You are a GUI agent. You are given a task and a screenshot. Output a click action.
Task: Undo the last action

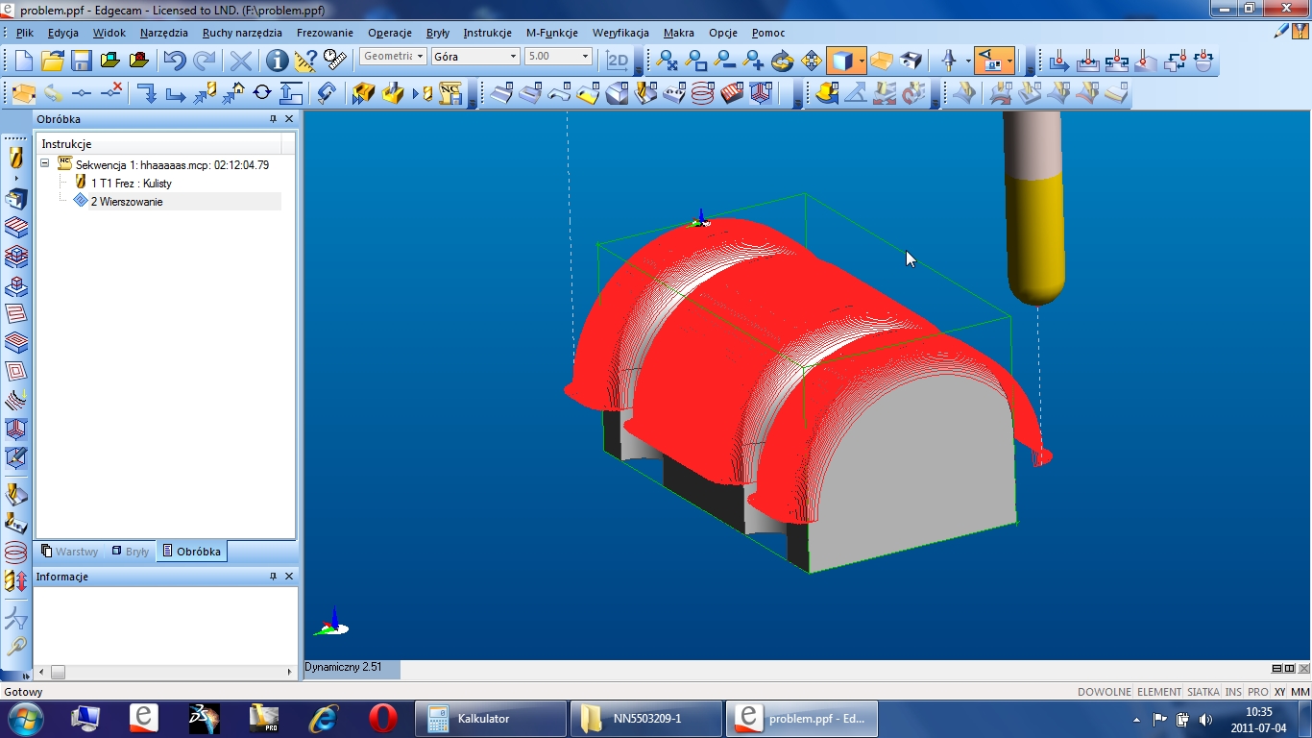(x=174, y=61)
